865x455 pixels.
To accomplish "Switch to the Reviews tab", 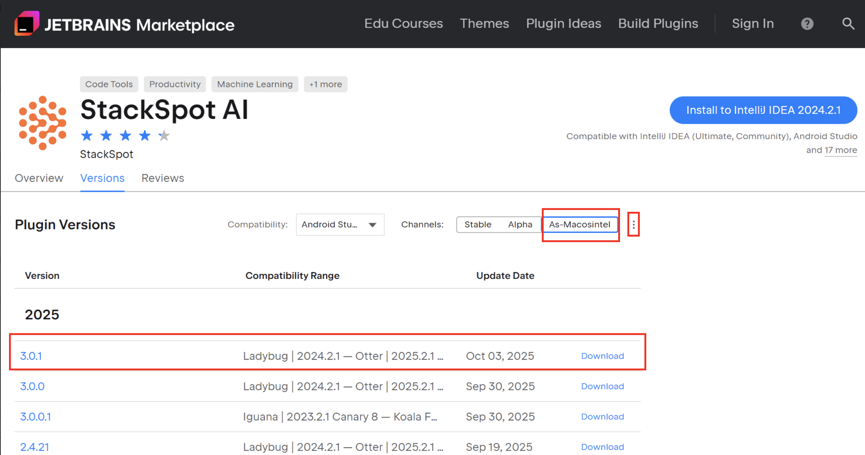I will click(163, 178).
